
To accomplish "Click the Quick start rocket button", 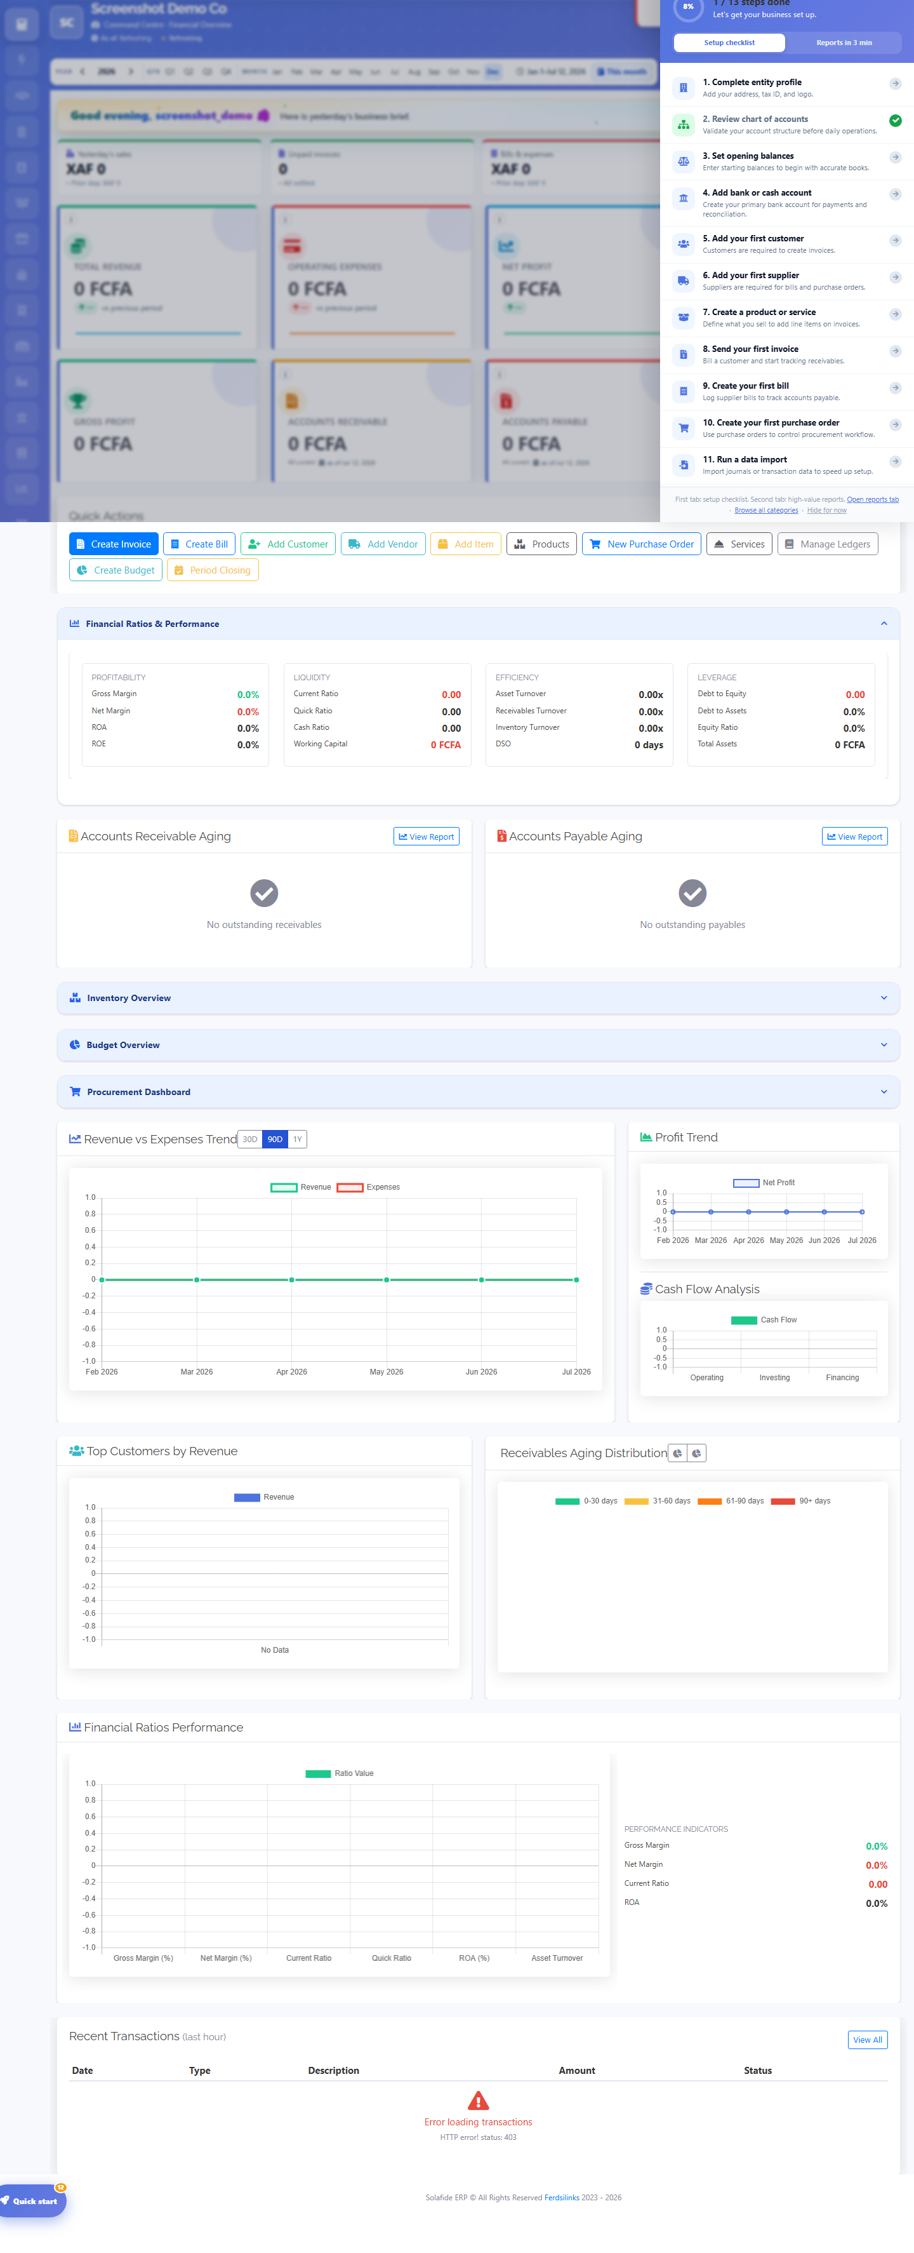I will click(x=32, y=2200).
